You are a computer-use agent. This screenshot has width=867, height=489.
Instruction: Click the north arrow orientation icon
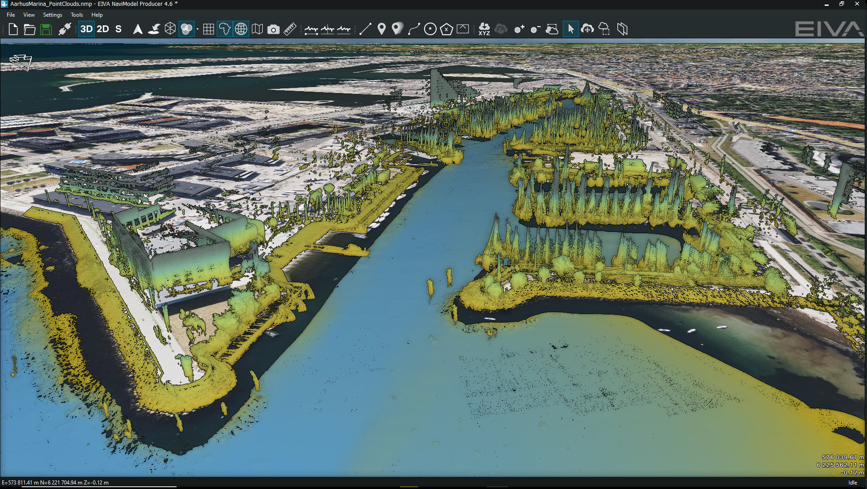point(138,29)
